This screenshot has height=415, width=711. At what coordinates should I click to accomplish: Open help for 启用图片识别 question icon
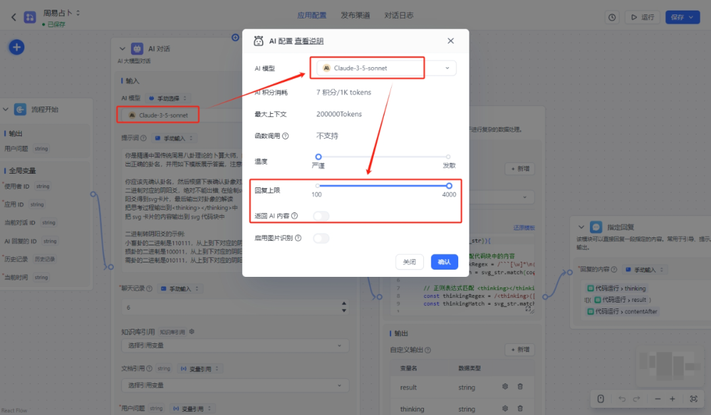pyautogui.click(x=298, y=238)
